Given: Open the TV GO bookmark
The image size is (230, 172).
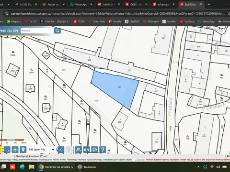Looking at the screenshot, I should pos(31,21).
